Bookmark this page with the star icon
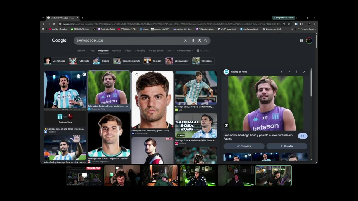Screen dimensions: 358x201 pyautogui.click(x=289, y=24)
